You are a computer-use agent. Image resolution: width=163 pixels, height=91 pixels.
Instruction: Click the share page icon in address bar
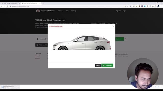[x=128, y=6]
